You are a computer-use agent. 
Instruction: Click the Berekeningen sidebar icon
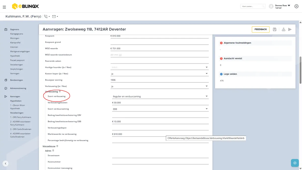pyautogui.click(x=6, y=80)
